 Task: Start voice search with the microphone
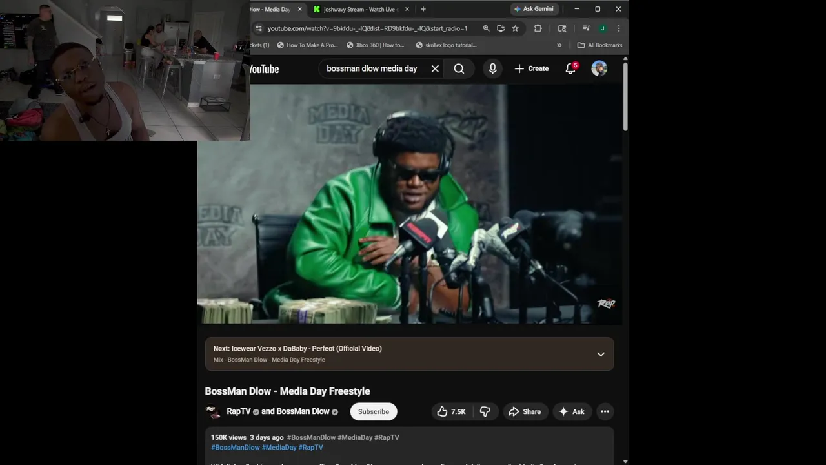point(492,68)
